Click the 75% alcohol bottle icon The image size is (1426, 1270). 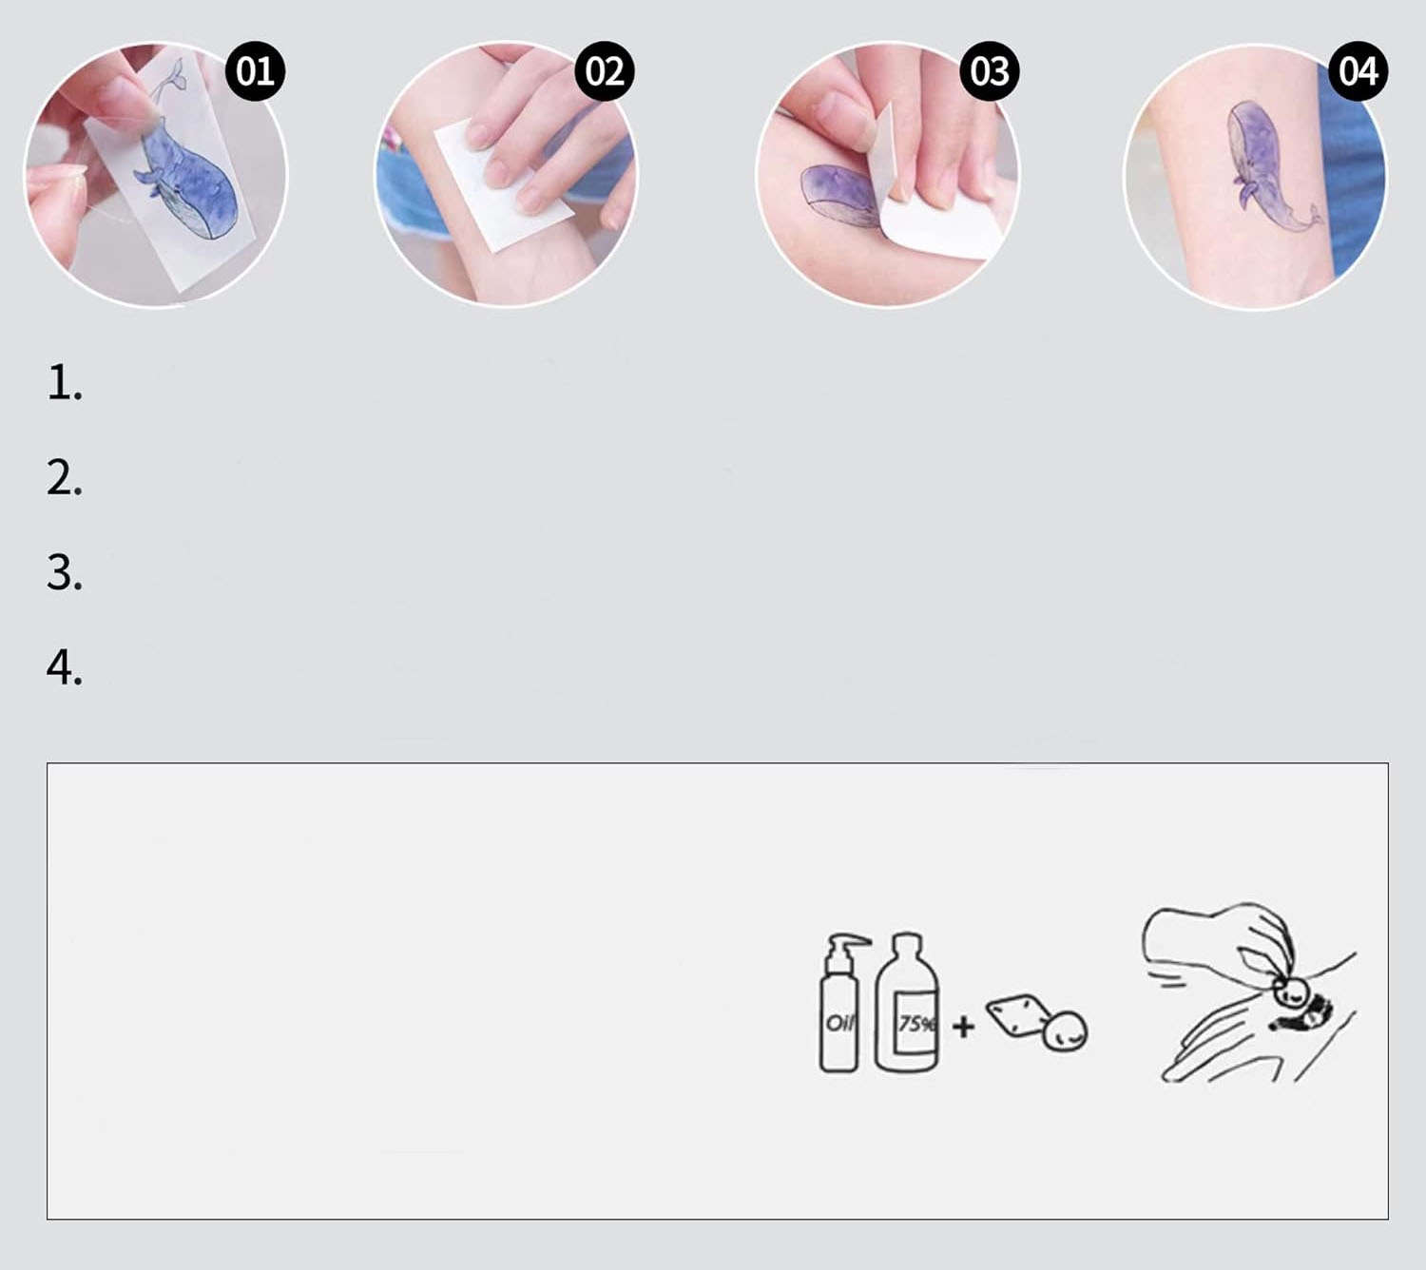[x=907, y=1003]
